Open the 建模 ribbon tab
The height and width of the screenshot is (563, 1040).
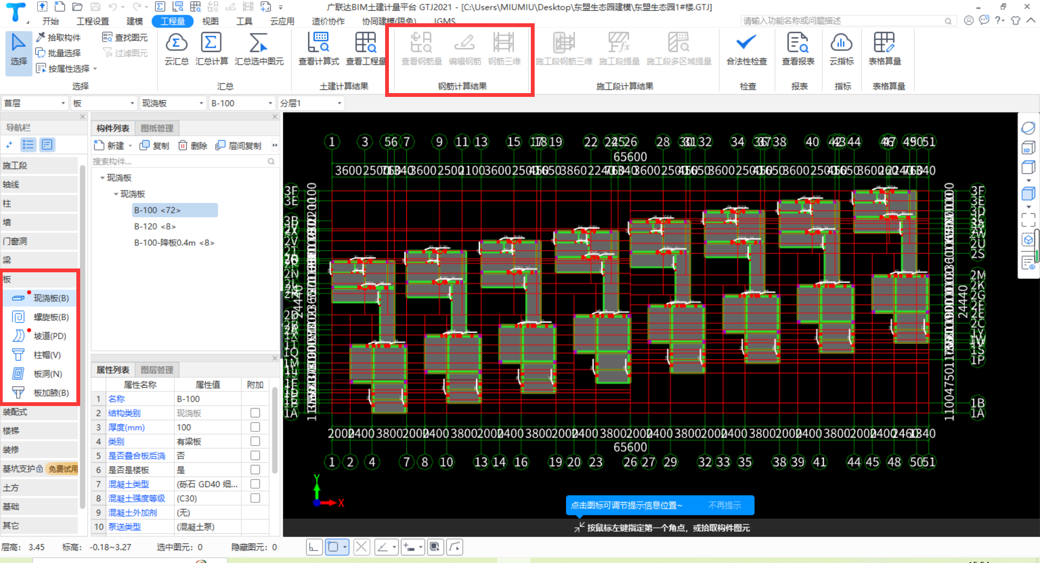[x=134, y=21]
